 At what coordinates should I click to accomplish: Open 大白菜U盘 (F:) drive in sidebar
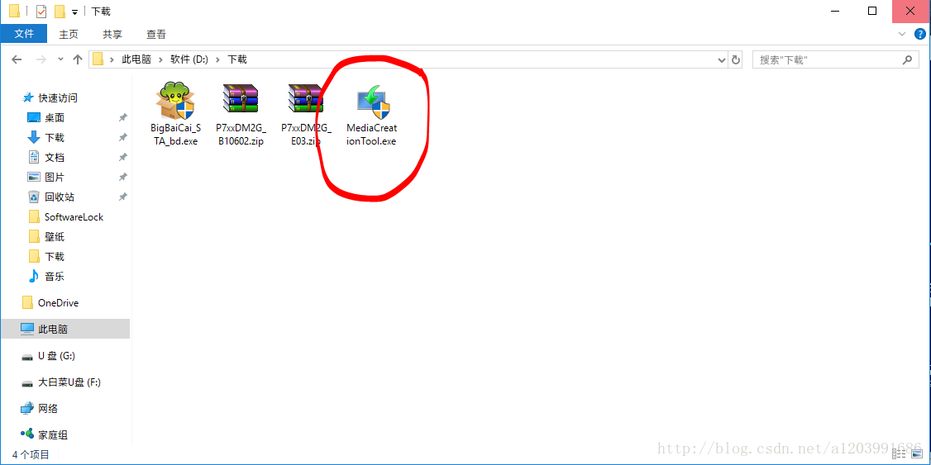69,382
